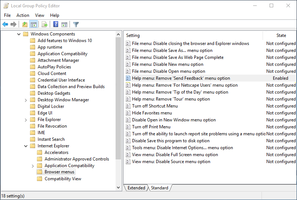
Task: Sort by the State column header
Action: [x=281, y=35]
